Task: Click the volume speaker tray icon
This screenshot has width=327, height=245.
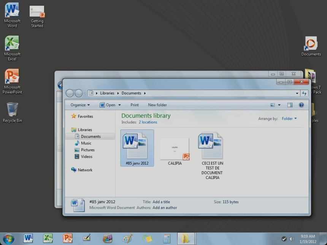Action: click(292, 239)
